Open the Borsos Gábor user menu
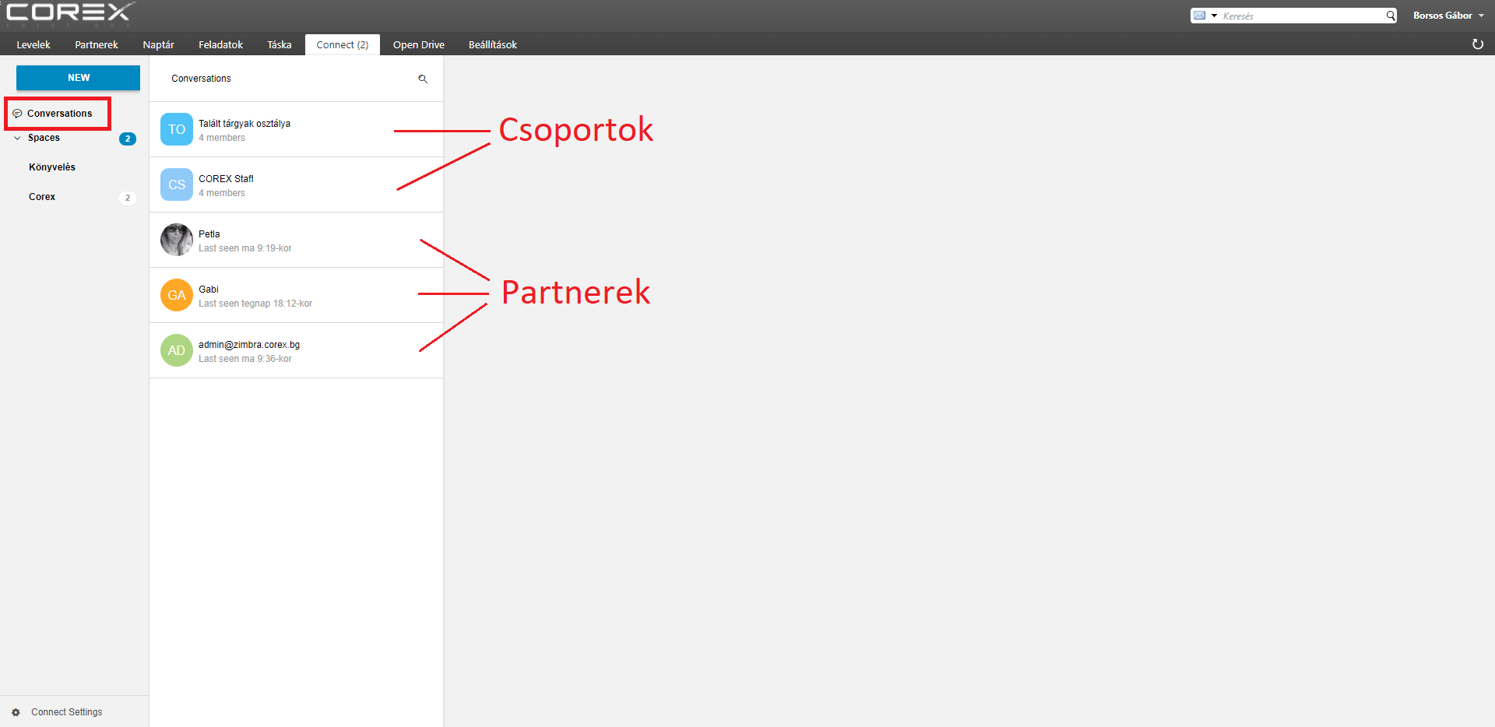This screenshot has height=727, width=1495. (x=1448, y=16)
